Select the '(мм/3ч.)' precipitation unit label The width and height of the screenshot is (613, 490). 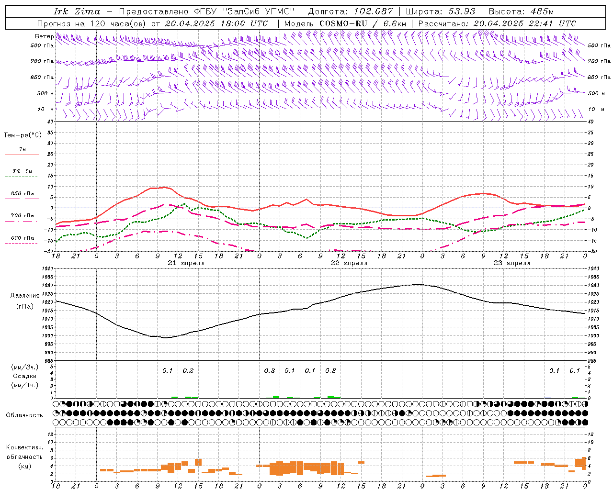(25, 367)
